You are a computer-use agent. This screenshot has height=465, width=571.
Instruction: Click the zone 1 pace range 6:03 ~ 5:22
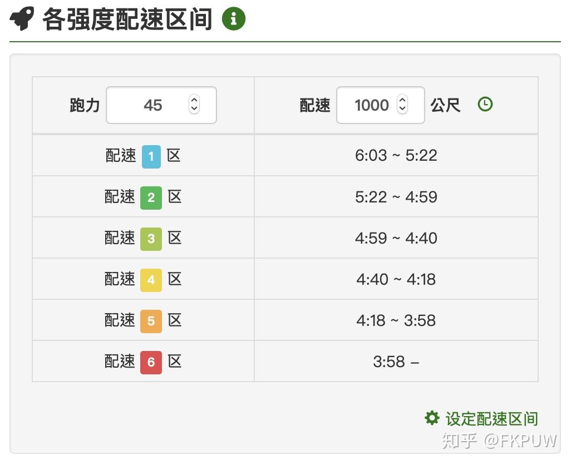[396, 156]
